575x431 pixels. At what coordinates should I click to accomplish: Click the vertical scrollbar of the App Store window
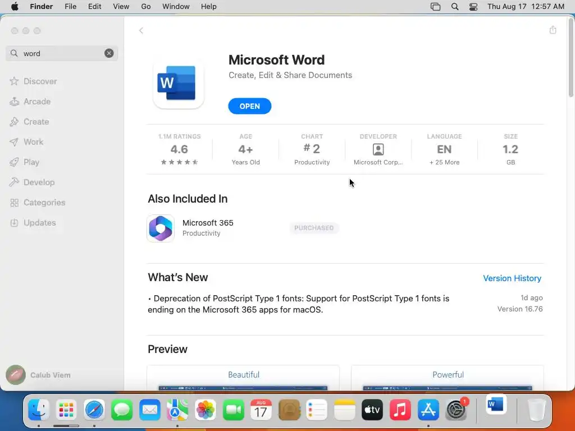click(x=571, y=58)
